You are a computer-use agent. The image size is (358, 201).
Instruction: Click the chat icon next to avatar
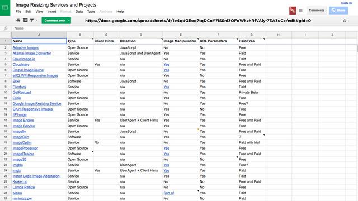pos(301,11)
